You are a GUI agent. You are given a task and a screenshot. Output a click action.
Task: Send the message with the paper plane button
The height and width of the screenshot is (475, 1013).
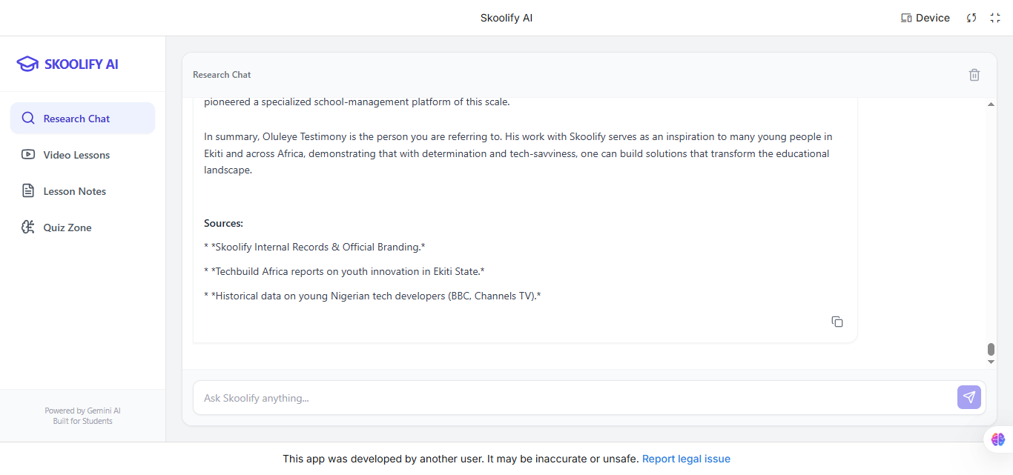click(969, 397)
